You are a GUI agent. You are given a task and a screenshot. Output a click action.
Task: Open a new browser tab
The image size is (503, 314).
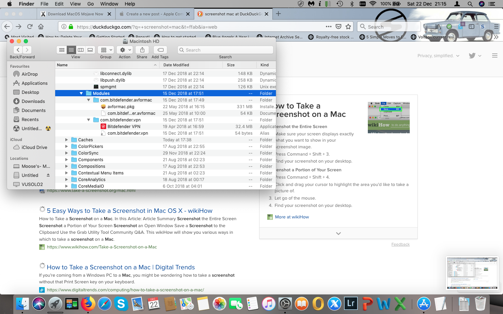point(278,14)
